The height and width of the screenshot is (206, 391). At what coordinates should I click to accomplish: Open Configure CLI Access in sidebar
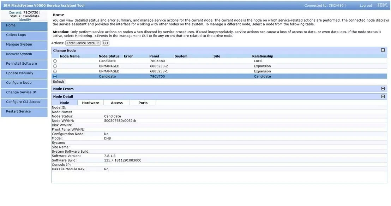[24, 102]
